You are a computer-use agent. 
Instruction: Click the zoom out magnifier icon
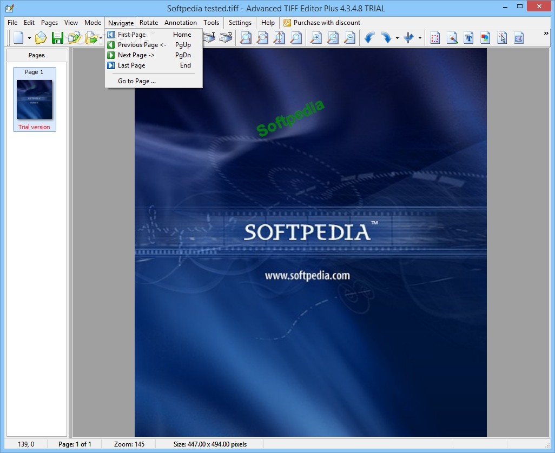pyautogui.click(x=349, y=37)
